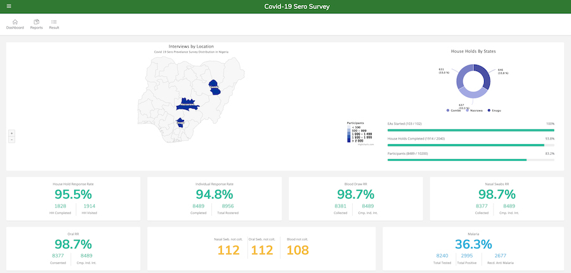This screenshot has height=273, width=571.
Task: Open the hamburger menu
Action: 9,7
